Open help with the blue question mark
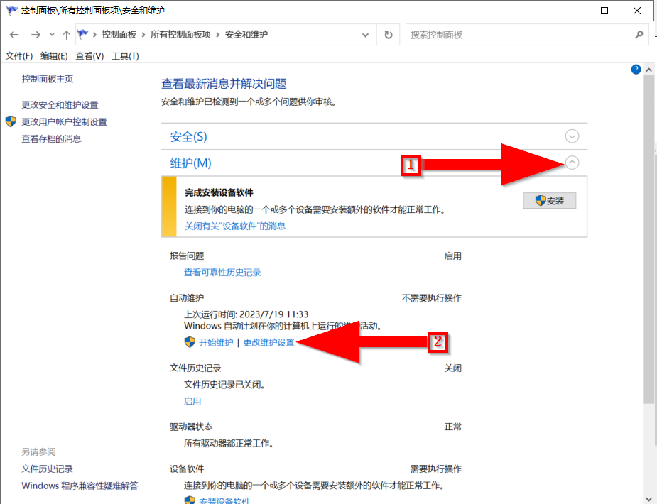The image size is (657, 504). pyautogui.click(x=636, y=70)
